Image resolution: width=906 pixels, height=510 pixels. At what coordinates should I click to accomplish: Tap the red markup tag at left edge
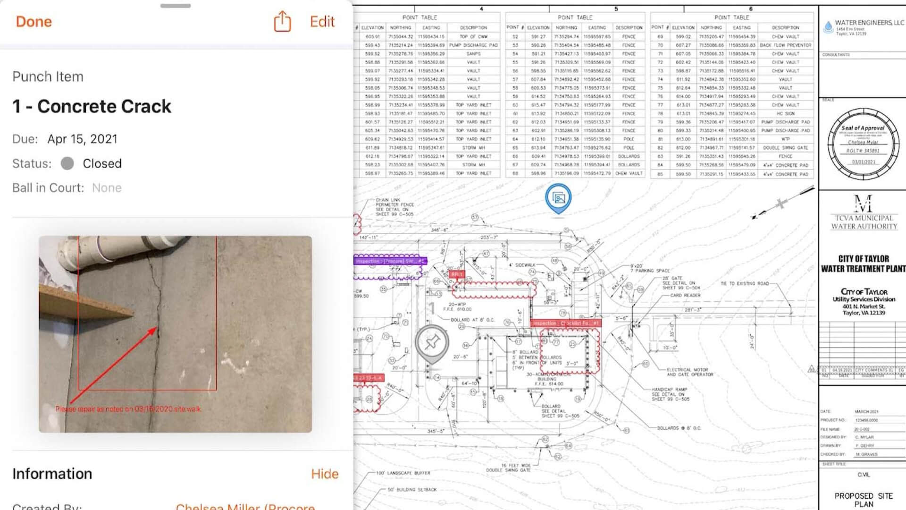368,378
